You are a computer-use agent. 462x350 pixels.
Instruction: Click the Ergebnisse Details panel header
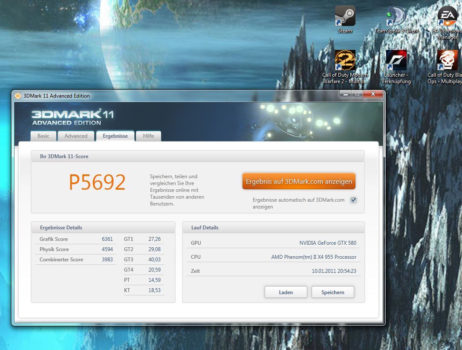[103, 228]
